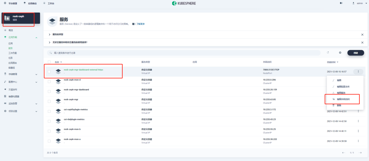Screen dimensions: 369x161
Task: Open the more menu for csi-cephfsplugin-metrics row
Action: 358,111
